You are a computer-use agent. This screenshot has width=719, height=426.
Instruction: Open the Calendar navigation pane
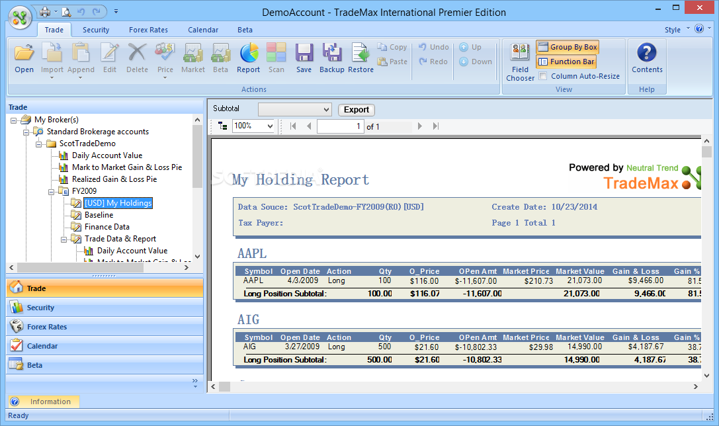pyautogui.click(x=105, y=346)
